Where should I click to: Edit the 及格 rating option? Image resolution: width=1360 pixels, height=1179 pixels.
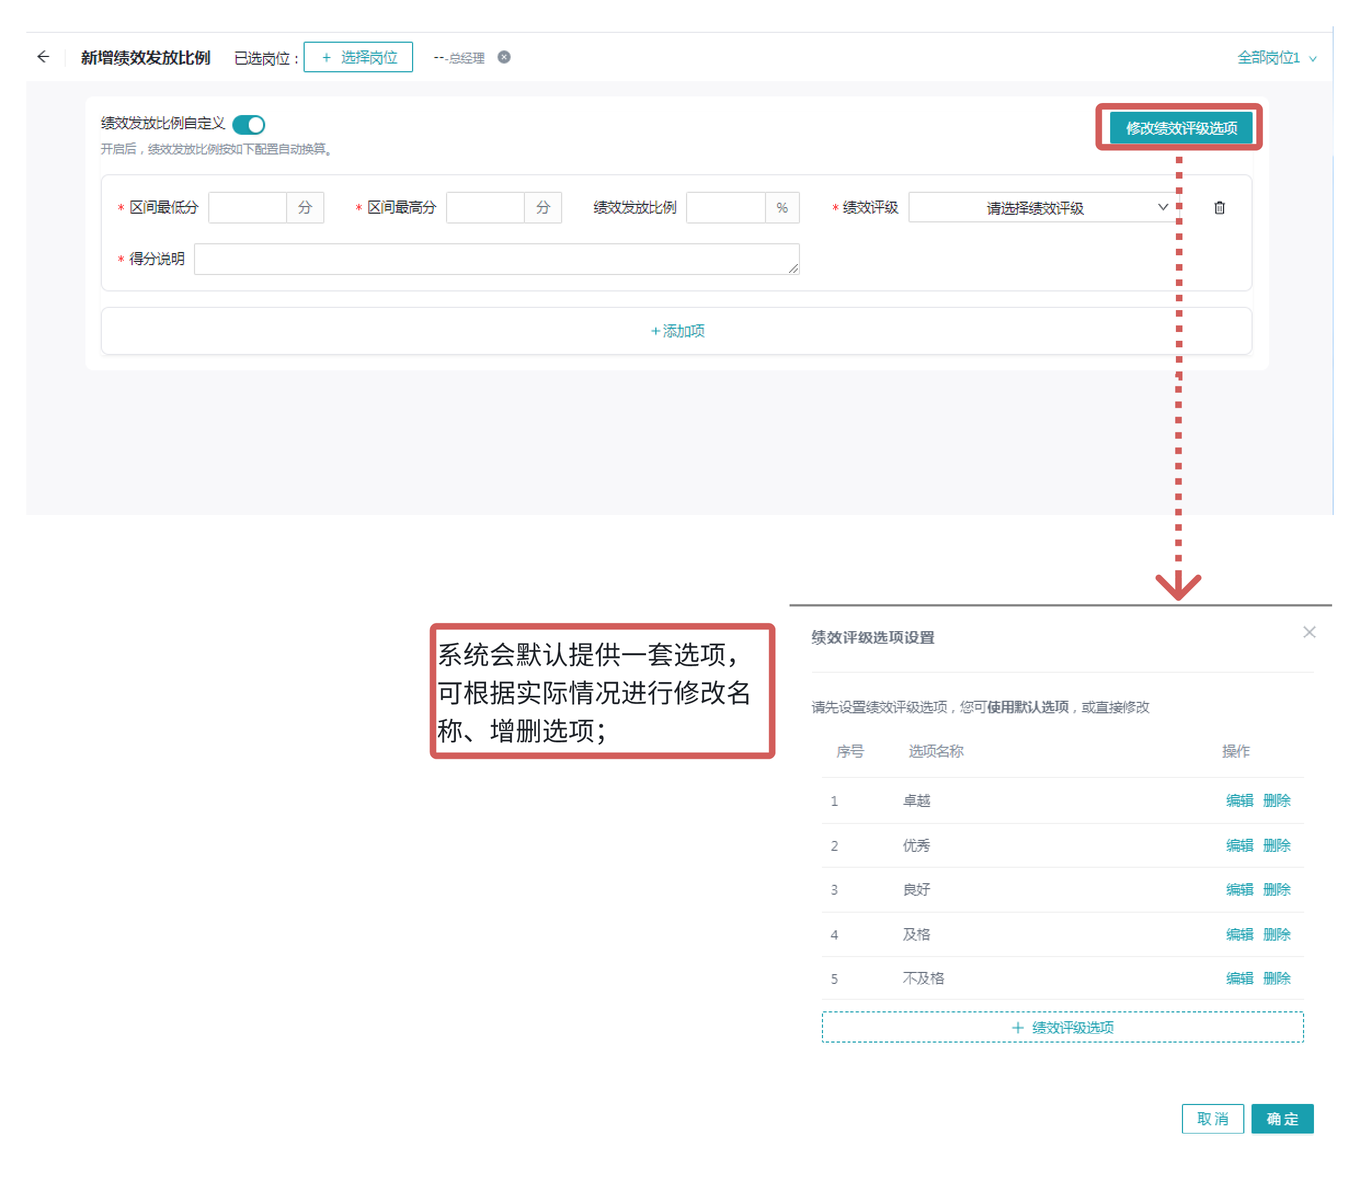pos(1239,934)
